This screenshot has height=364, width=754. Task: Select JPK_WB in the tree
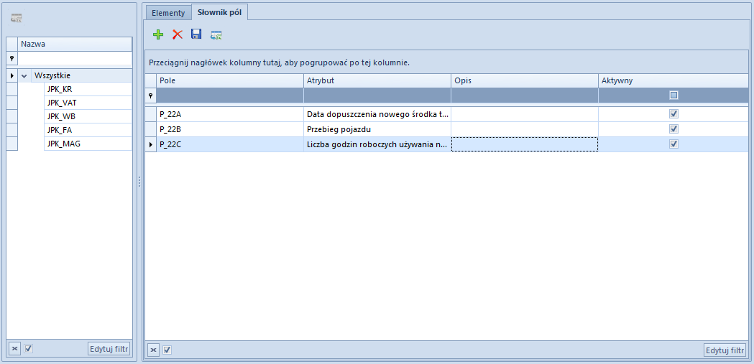coord(88,116)
